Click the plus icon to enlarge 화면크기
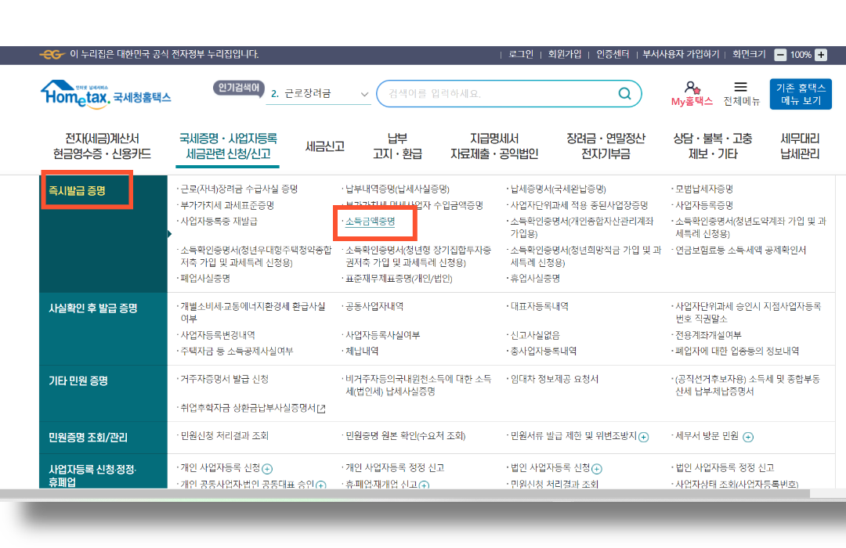 point(820,55)
